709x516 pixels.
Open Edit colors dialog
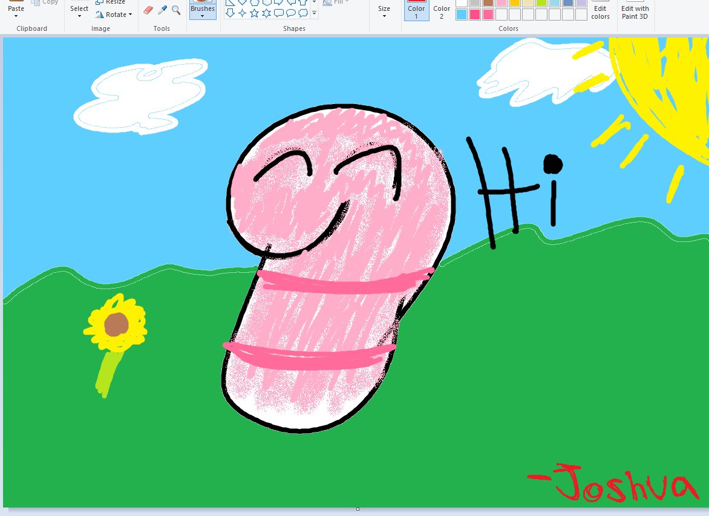click(x=601, y=10)
